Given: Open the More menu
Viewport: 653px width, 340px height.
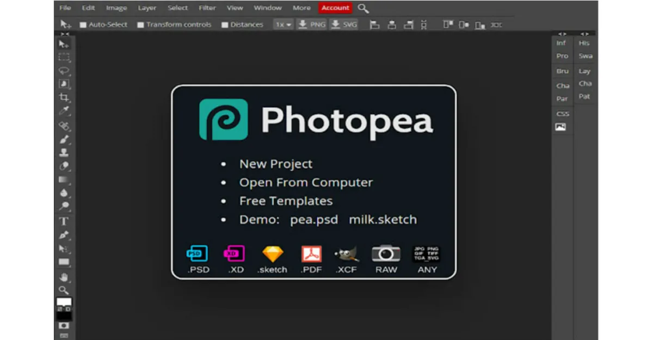Looking at the screenshot, I should pyautogui.click(x=301, y=8).
